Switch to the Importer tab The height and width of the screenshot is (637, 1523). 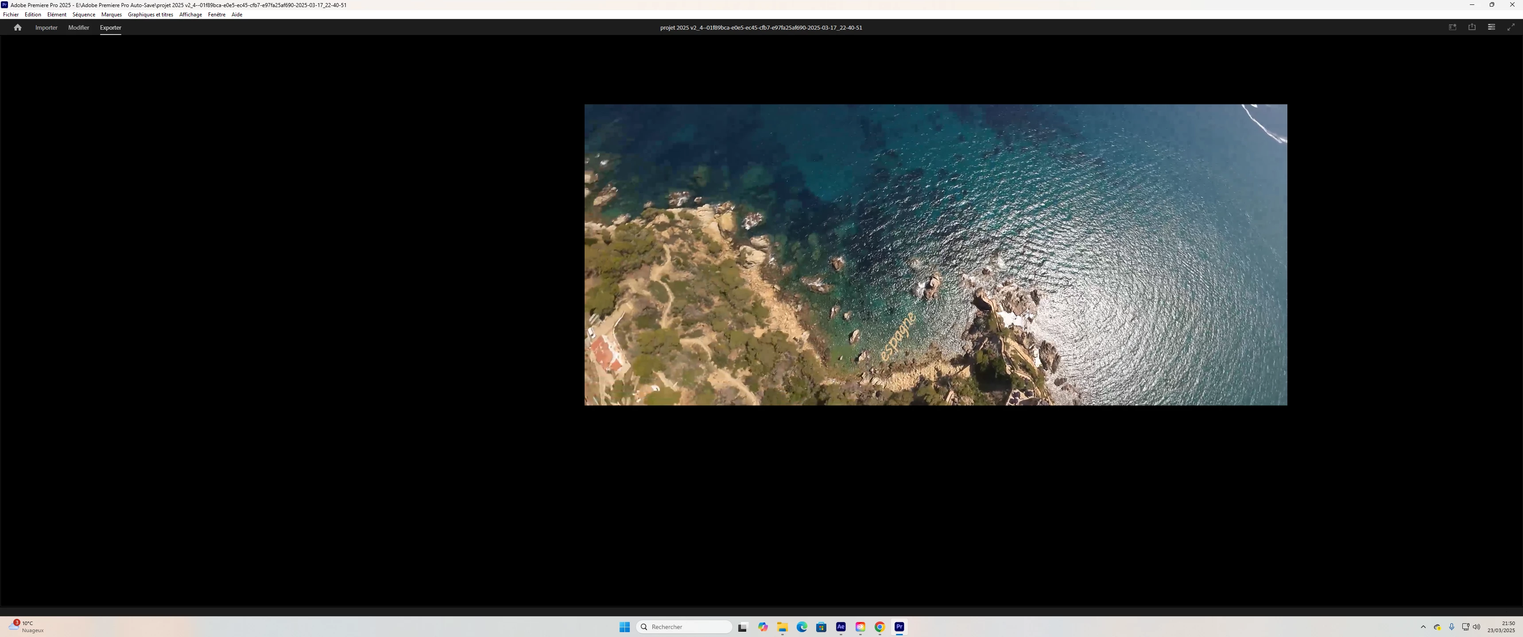(46, 28)
